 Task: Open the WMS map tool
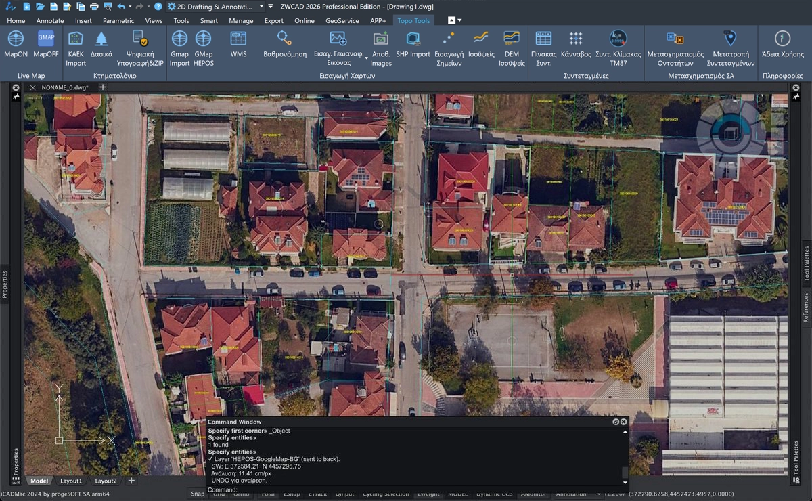pos(238,44)
